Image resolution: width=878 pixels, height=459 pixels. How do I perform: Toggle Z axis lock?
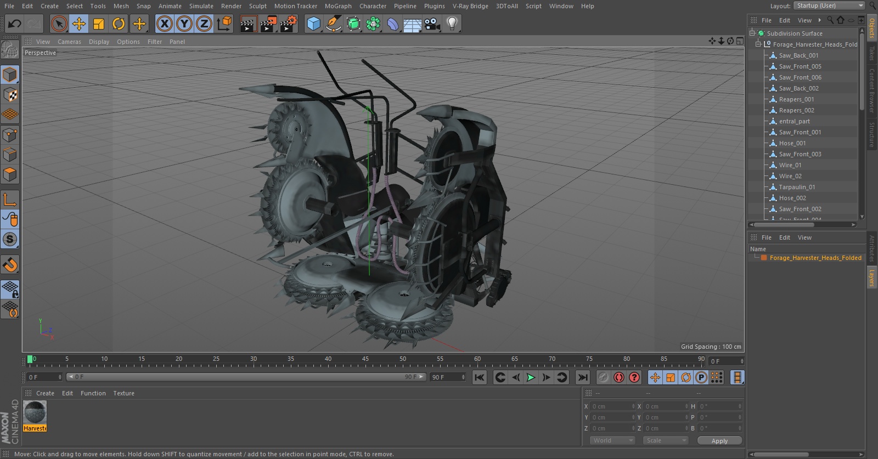tap(204, 24)
